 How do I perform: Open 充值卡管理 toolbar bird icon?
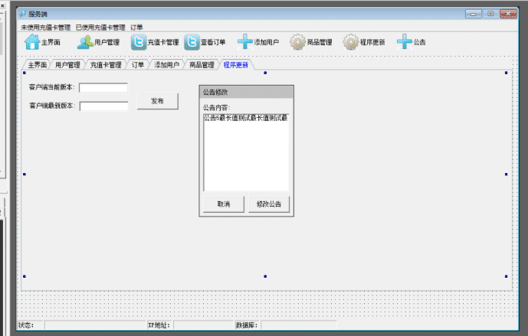pyautogui.click(x=139, y=42)
